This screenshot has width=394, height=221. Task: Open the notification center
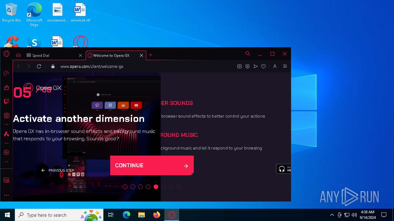pyautogui.click(x=384, y=215)
